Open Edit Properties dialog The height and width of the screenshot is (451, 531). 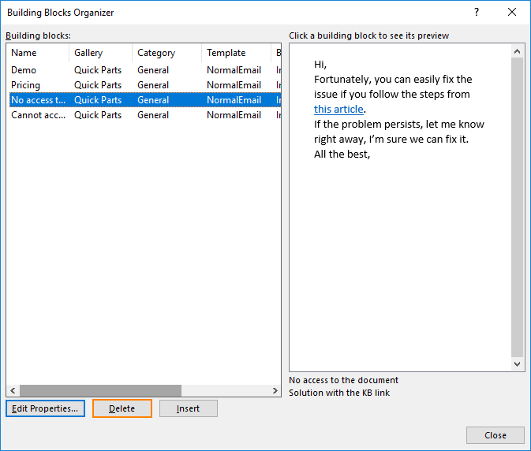tap(45, 408)
